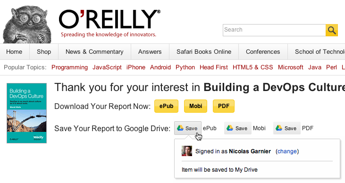
Task: Click the yellow magnifying glass search icon
Action: click(332, 30)
